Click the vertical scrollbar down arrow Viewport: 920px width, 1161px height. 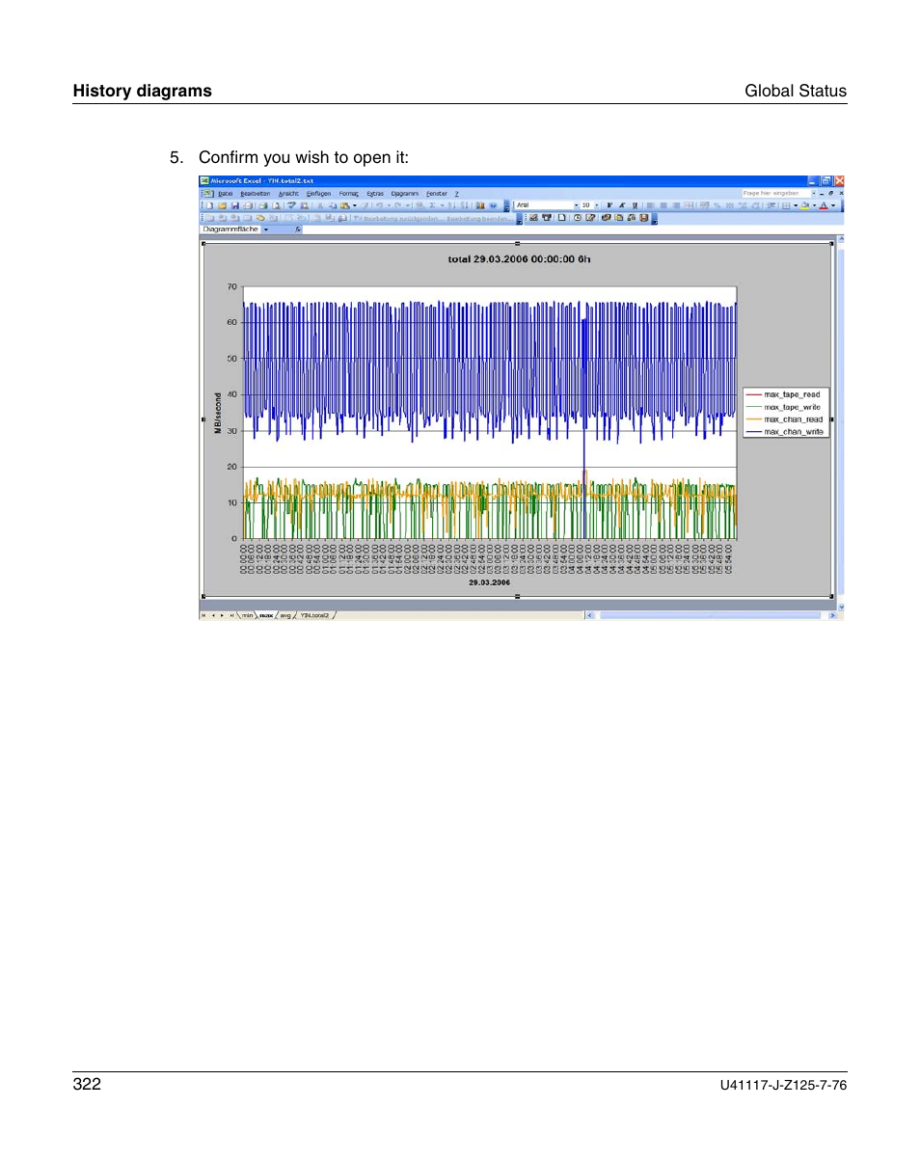pyautogui.click(x=840, y=607)
